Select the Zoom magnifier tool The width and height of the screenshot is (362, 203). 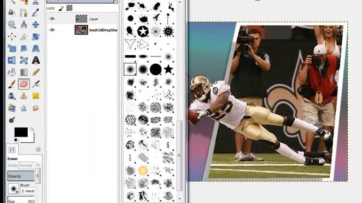click(12, 24)
